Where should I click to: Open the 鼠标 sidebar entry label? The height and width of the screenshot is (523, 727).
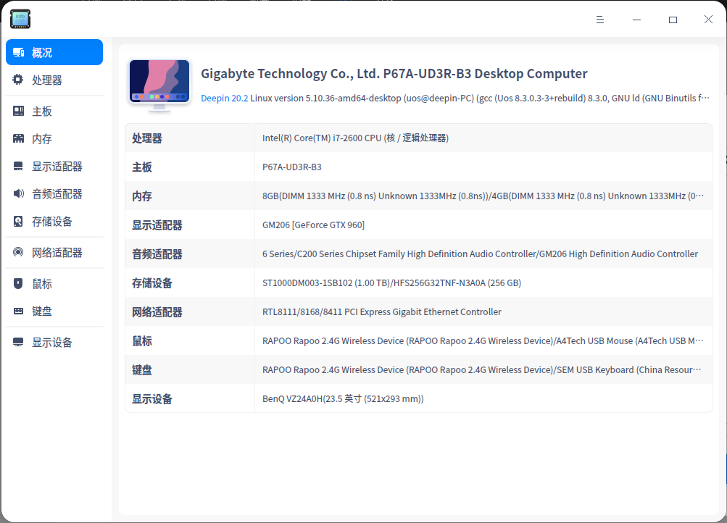[x=42, y=284]
